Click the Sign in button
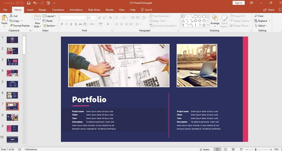Screen dimensions: 282x151 [x=239, y=3]
